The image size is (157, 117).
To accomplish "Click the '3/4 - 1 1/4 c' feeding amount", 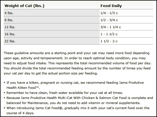I will (x=111, y=27).
